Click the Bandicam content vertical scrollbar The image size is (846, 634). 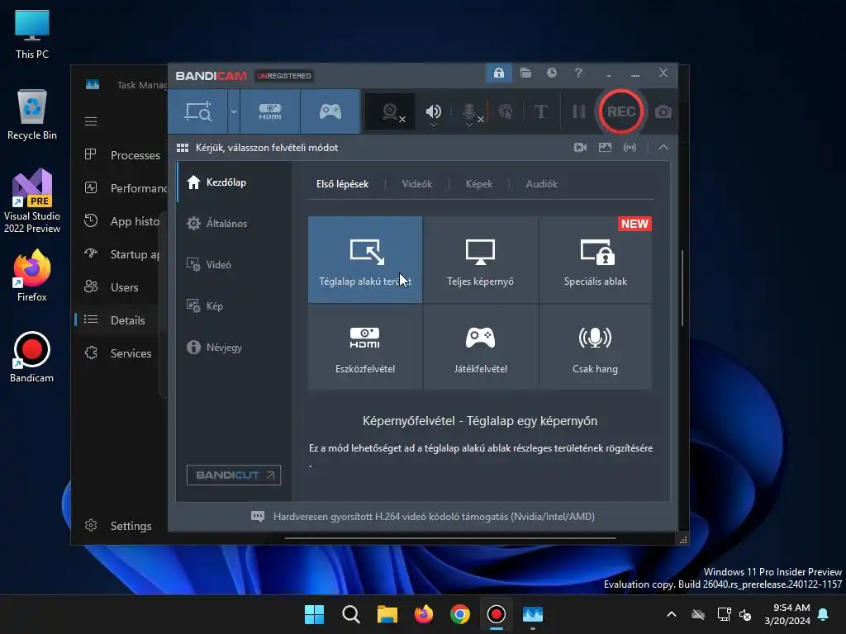coord(682,288)
